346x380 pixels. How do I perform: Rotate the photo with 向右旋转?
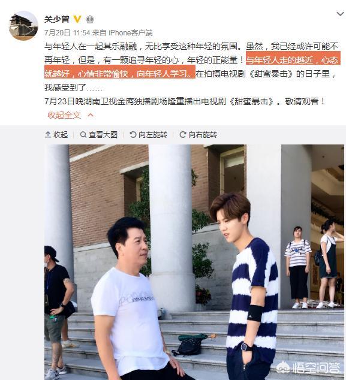point(198,134)
